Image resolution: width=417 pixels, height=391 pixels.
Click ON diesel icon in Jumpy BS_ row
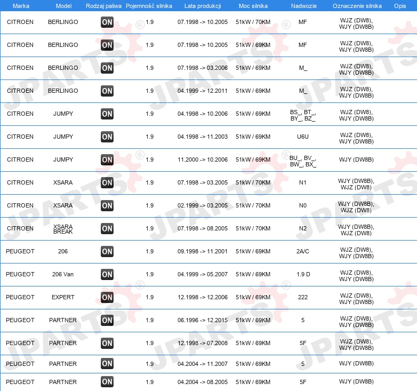point(107,114)
